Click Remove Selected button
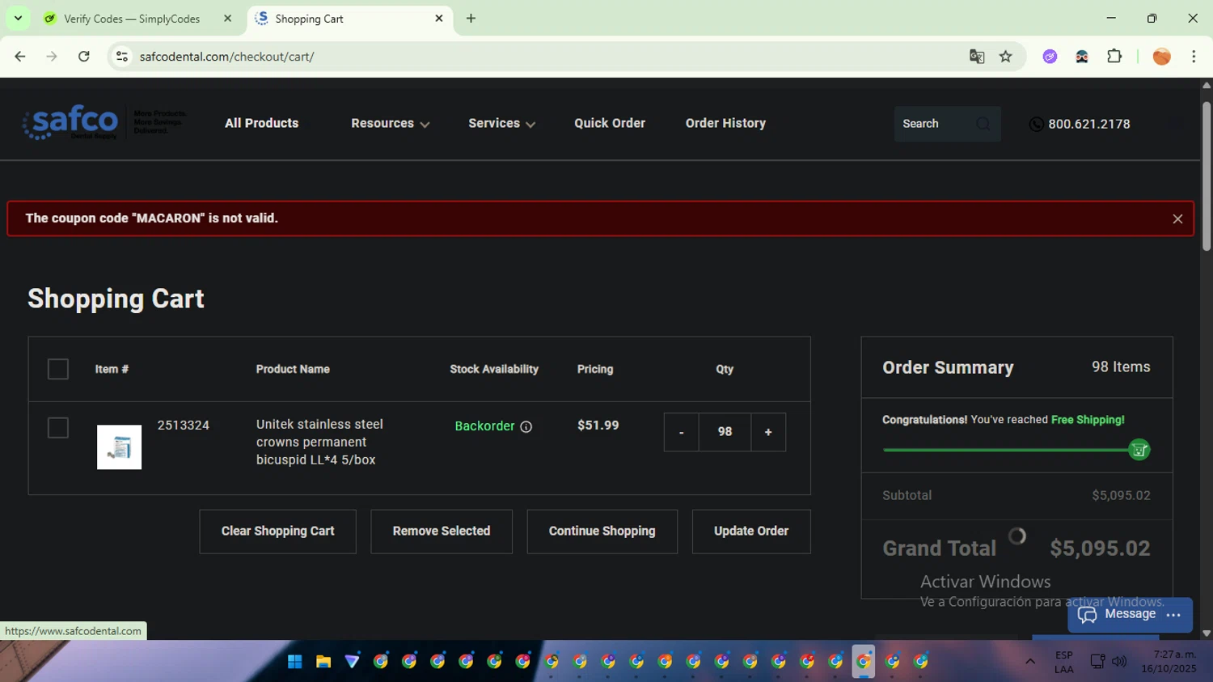This screenshot has height=682, width=1213. click(442, 532)
